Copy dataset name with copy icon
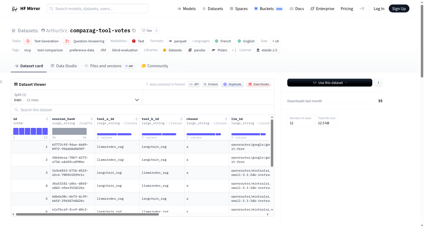424x228 pixels. pos(134,30)
